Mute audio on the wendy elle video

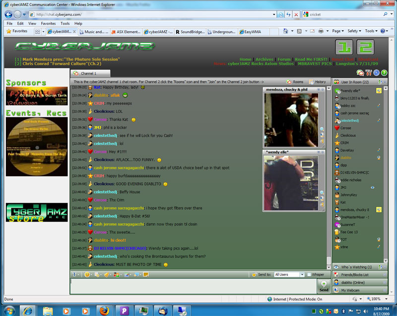click(322, 205)
